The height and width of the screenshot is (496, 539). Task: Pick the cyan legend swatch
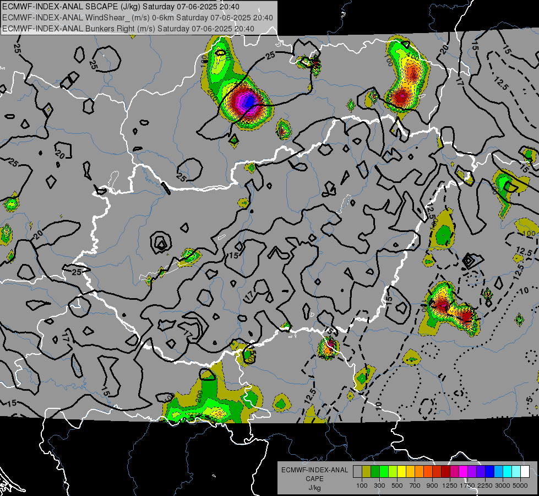[x=508, y=472]
